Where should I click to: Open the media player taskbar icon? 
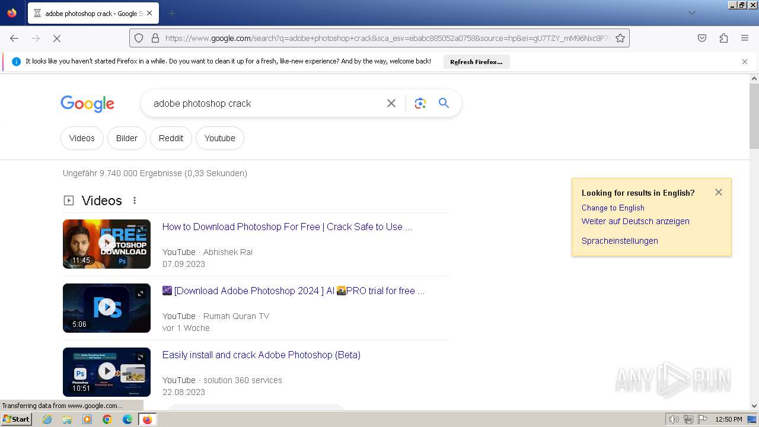[87, 419]
